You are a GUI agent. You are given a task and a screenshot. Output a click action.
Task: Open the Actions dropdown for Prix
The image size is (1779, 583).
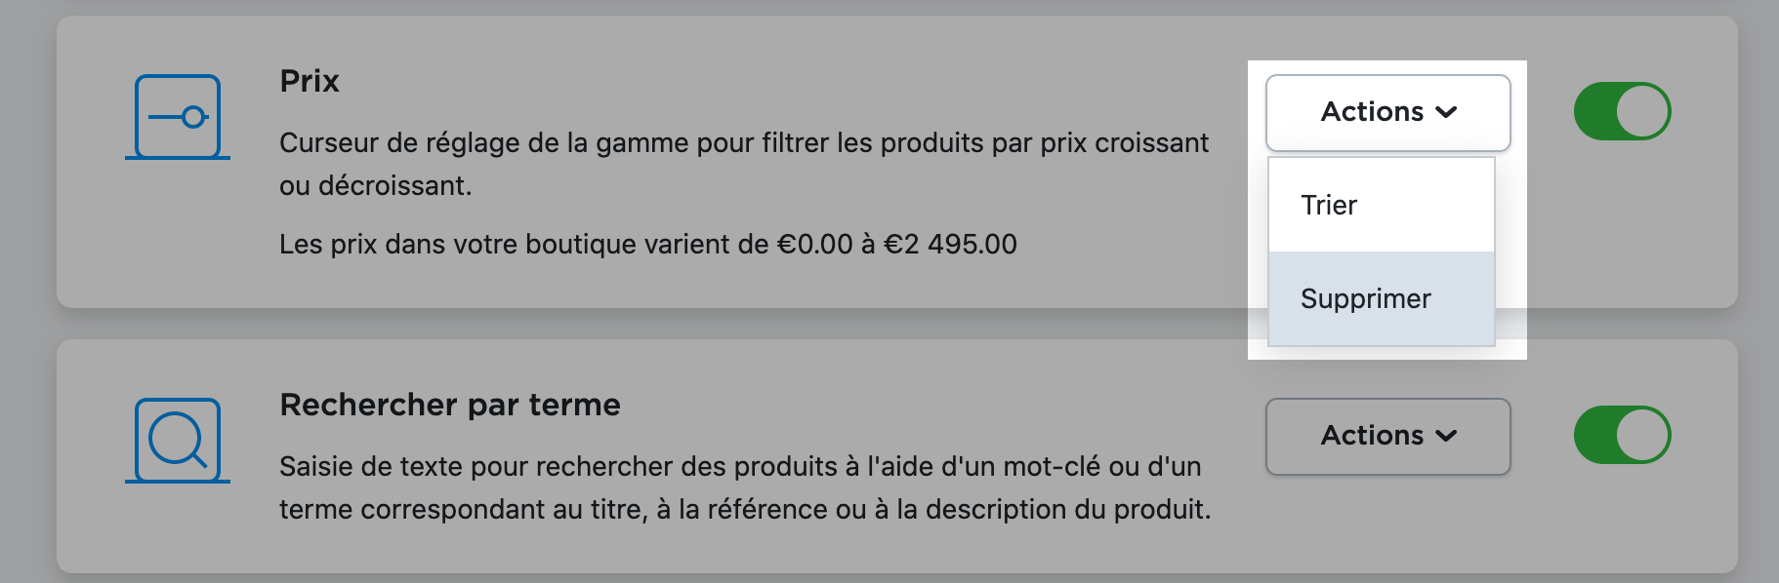click(x=1387, y=111)
